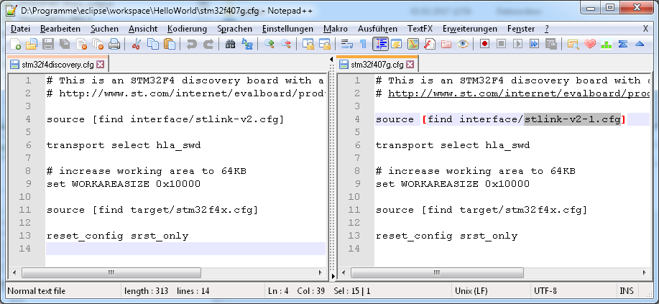Click the Undo arrow icon
The image size is (659, 304).
click(x=192, y=44)
